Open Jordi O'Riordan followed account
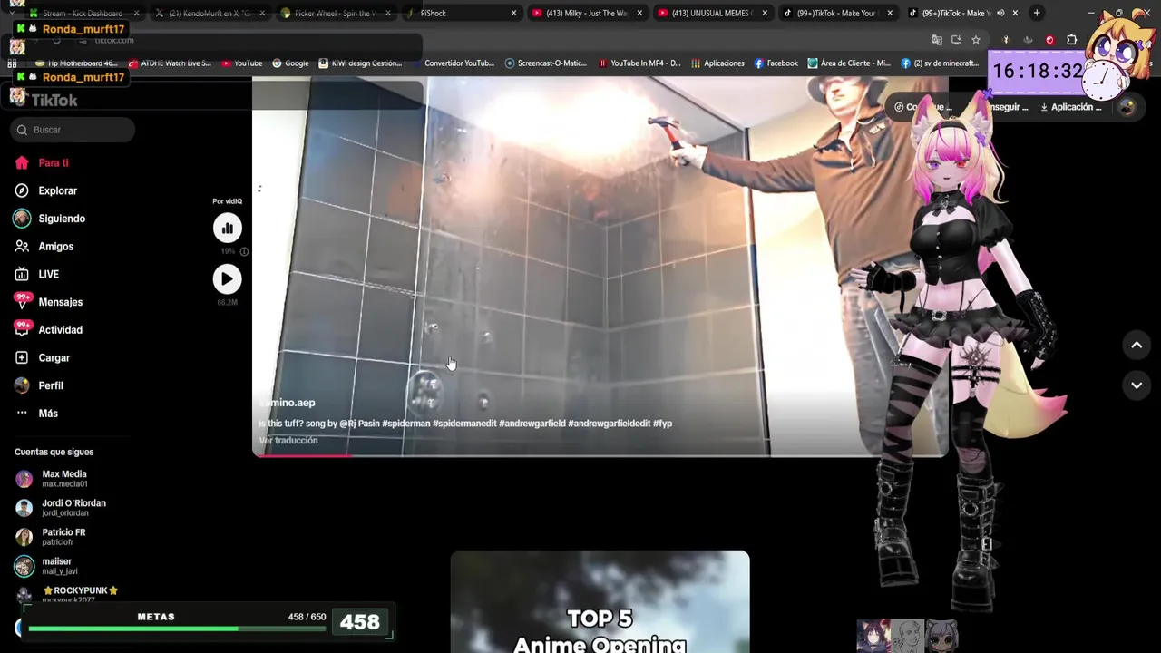 [x=73, y=507]
